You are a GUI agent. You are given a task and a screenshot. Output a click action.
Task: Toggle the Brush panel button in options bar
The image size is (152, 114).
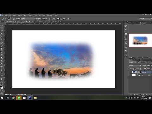pos(14,19)
